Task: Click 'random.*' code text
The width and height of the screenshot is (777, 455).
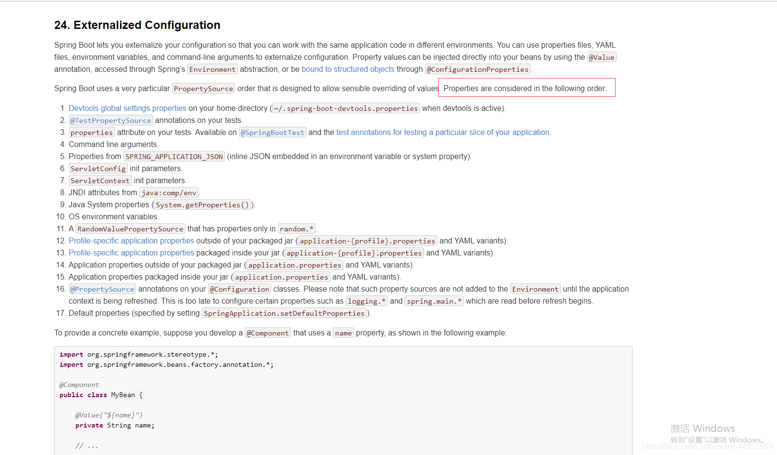Action: coord(297,229)
